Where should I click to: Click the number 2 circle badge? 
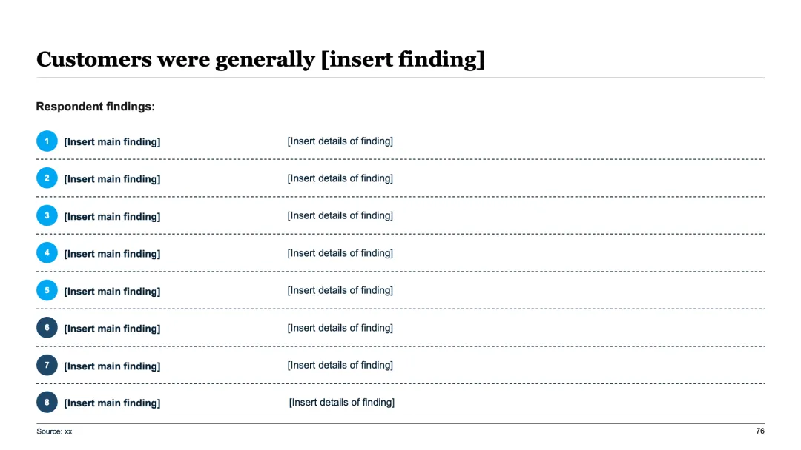(x=47, y=178)
